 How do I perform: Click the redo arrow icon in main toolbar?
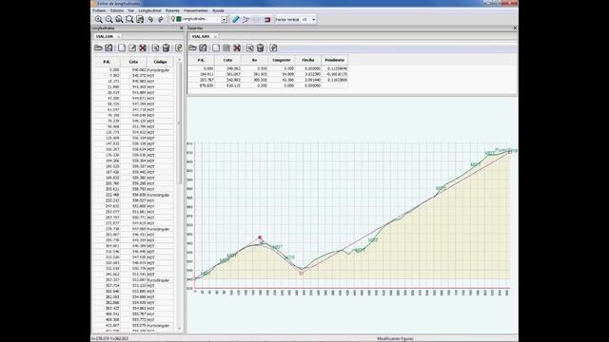coord(161,19)
